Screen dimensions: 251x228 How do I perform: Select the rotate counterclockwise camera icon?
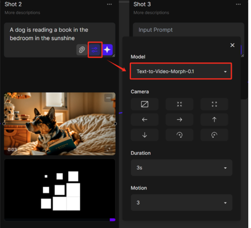coord(214,135)
